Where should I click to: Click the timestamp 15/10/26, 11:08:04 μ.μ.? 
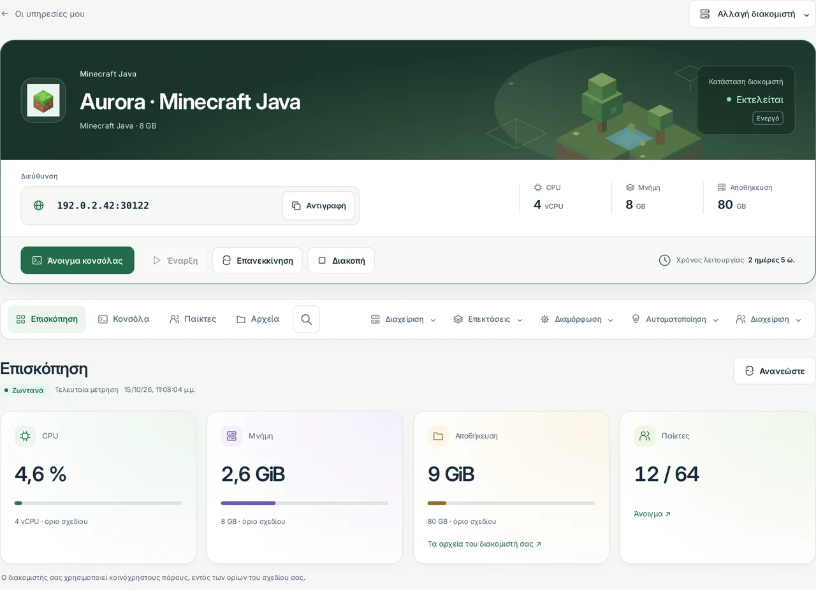(159, 390)
